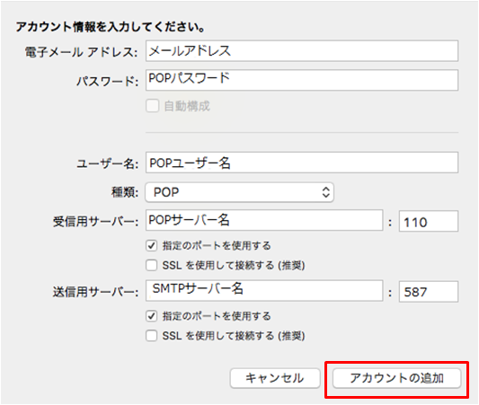
Task: Toggle the 自動構成 checkbox
Action: [152, 106]
